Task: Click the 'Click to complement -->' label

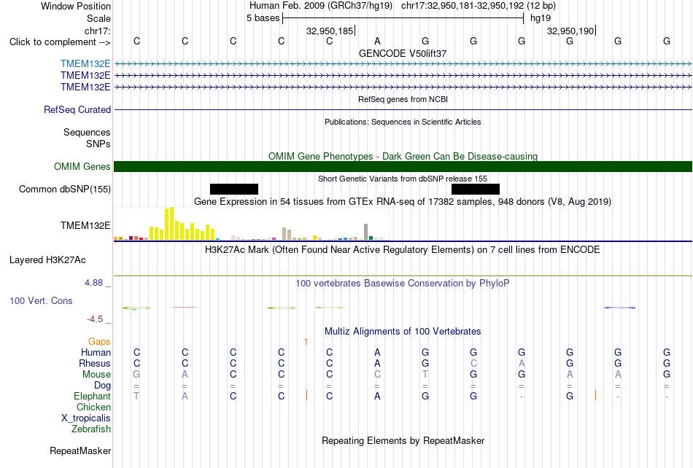Action: (x=60, y=42)
